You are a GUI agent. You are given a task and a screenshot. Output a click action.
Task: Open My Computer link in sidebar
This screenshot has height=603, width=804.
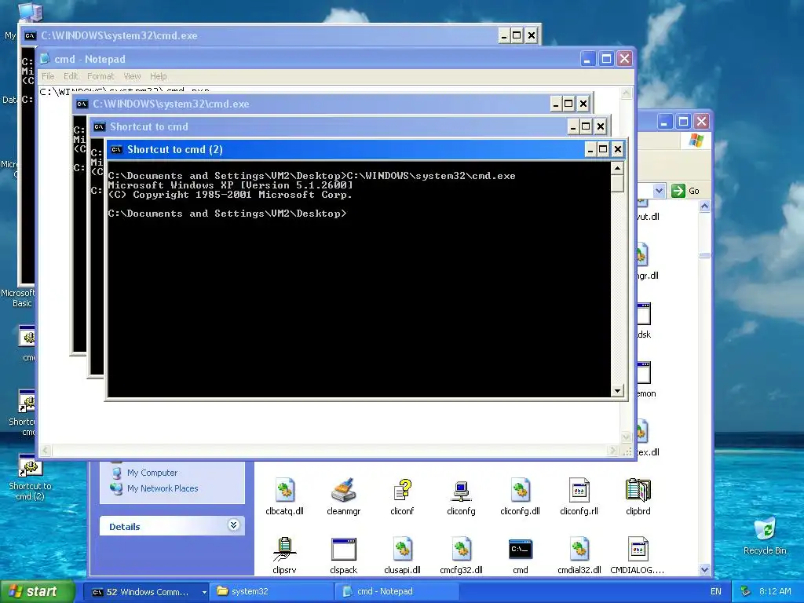point(152,473)
